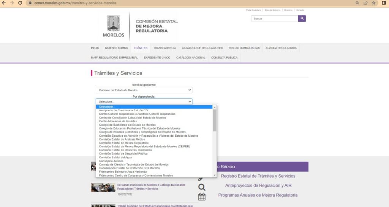Viewport: 389px width, 207px height.
Task: Go back using the browser back arrow
Action: [3, 3]
